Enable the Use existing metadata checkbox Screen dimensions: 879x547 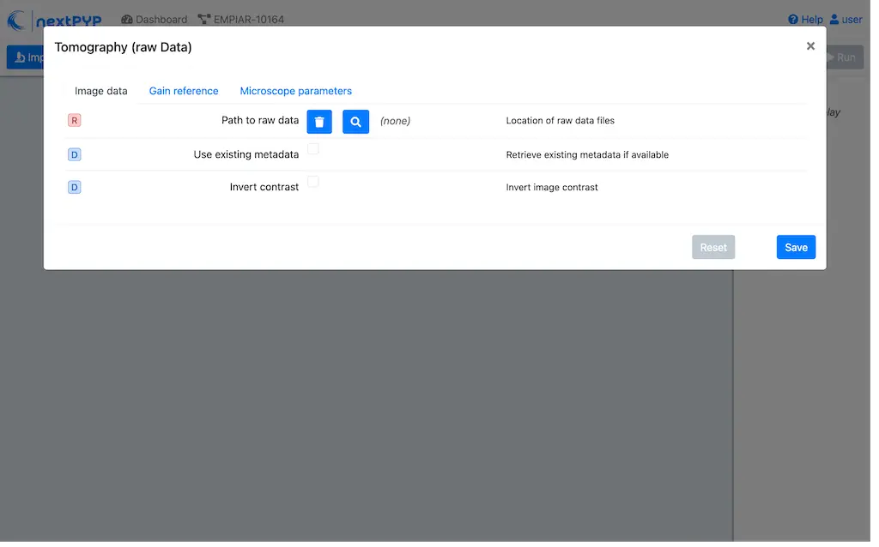coord(313,149)
